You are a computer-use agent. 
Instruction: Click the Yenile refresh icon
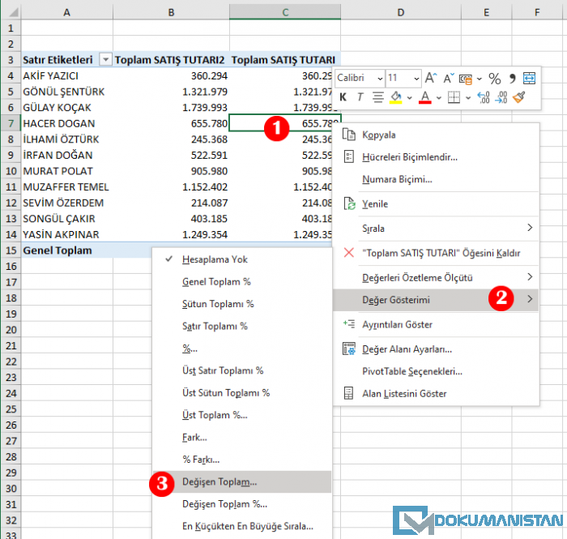[349, 203]
